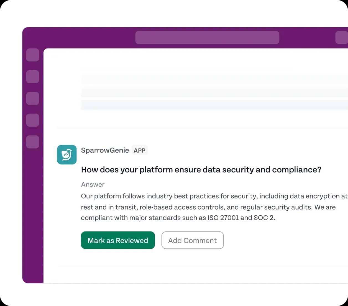Select the second placeholder message row
The image size is (348, 306).
point(214,93)
